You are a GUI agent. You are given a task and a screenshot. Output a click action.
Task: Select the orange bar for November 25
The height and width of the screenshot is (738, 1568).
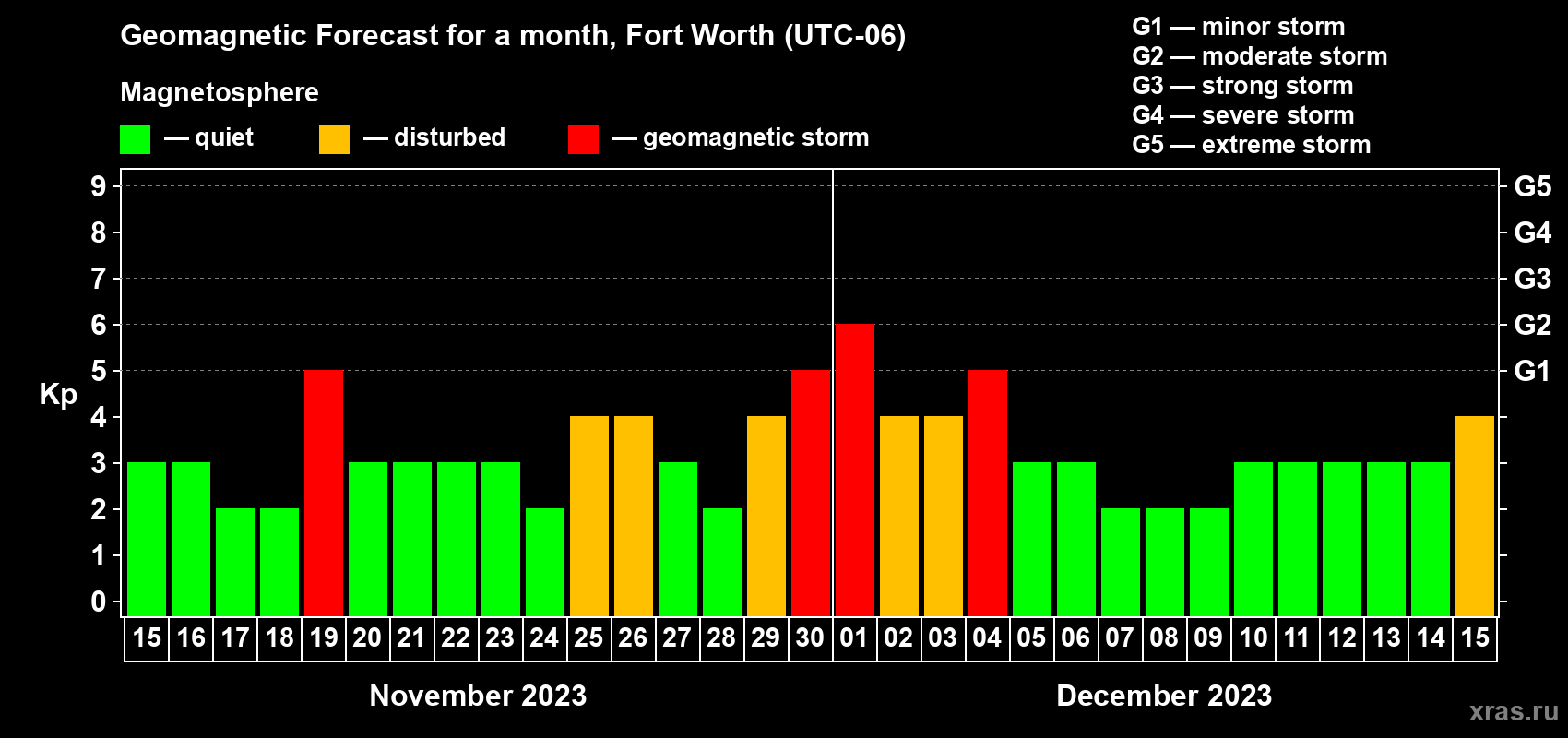[589, 517]
